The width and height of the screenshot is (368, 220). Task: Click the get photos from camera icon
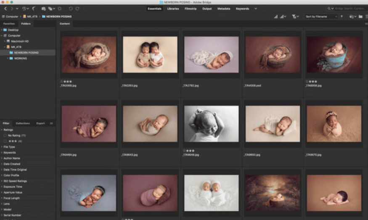(43, 9)
